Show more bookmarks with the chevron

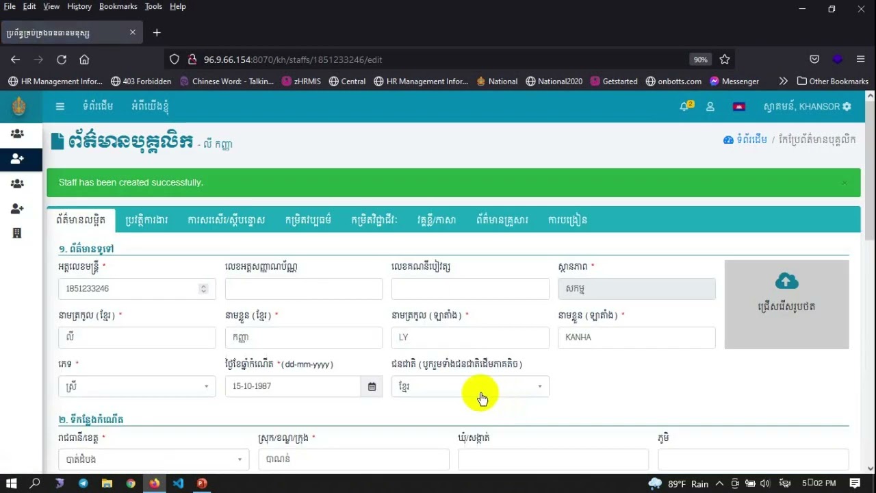tap(783, 81)
